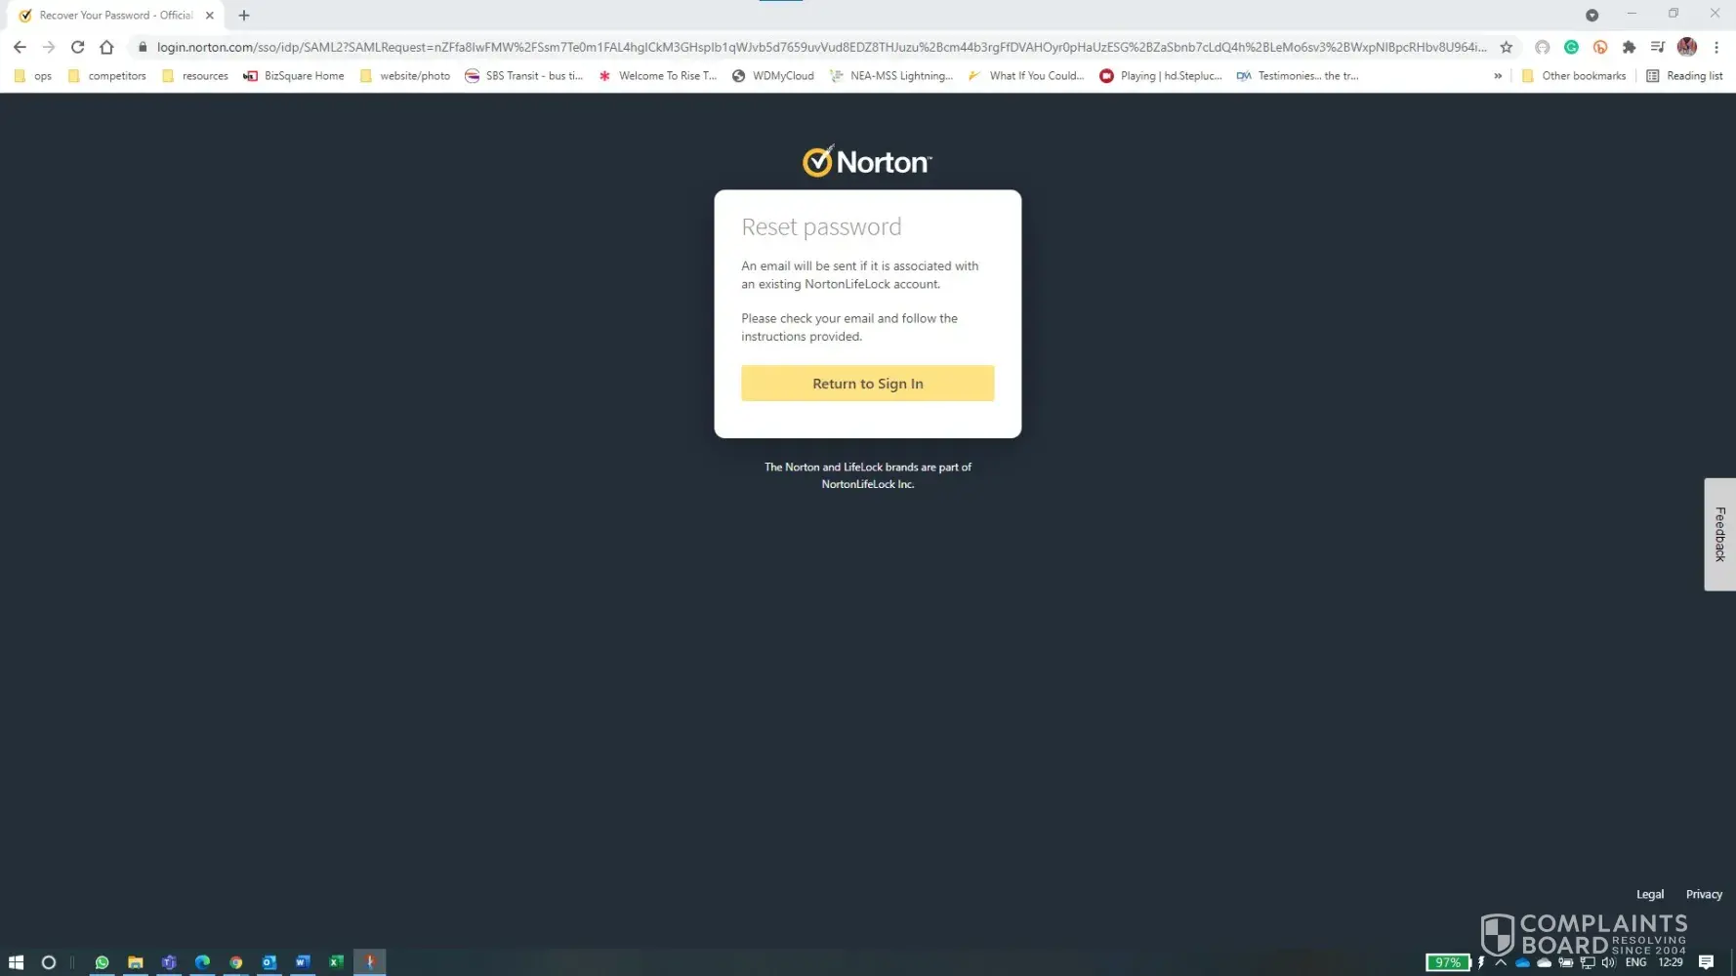
Task: Open the 12:29 system clock
Action: coord(1671,962)
